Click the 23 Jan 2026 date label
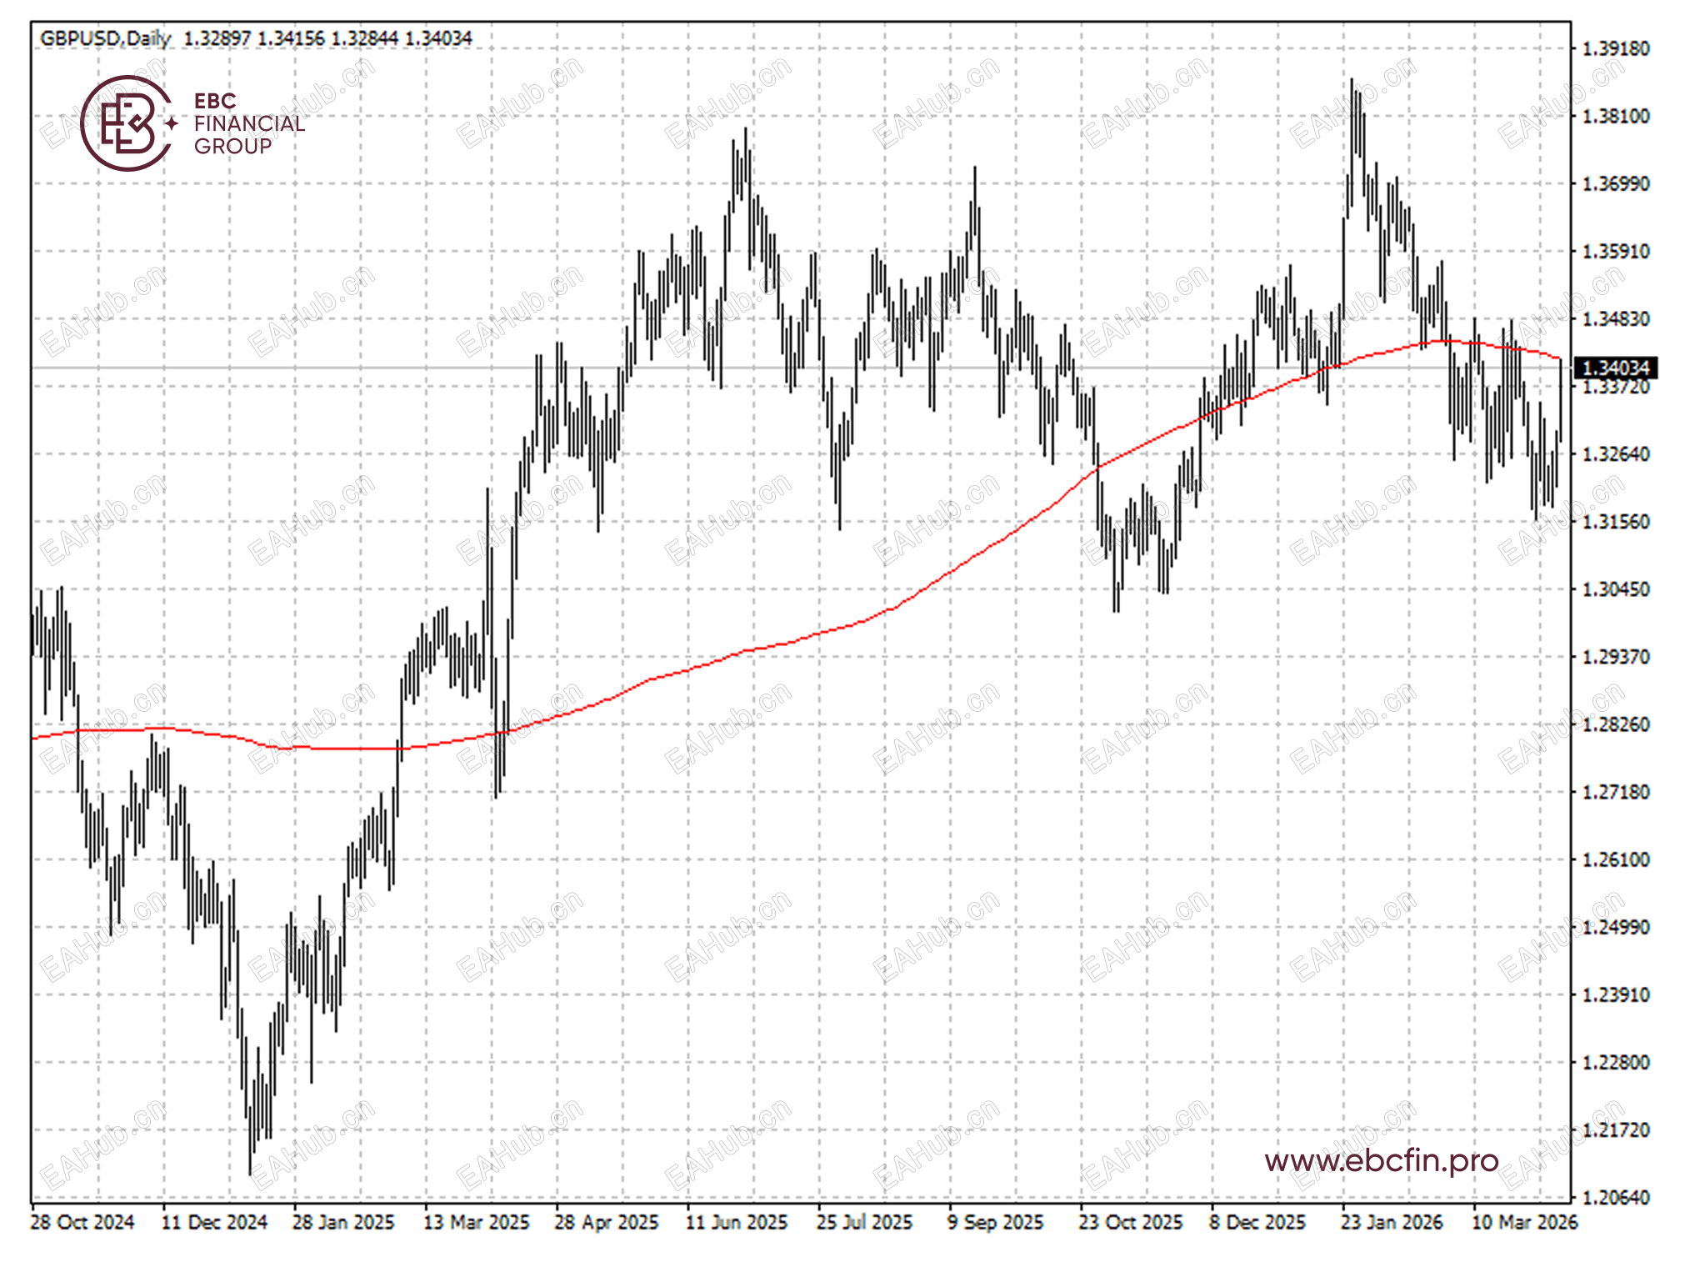The width and height of the screenshot is (1690, 1262). (1391, 1222)
